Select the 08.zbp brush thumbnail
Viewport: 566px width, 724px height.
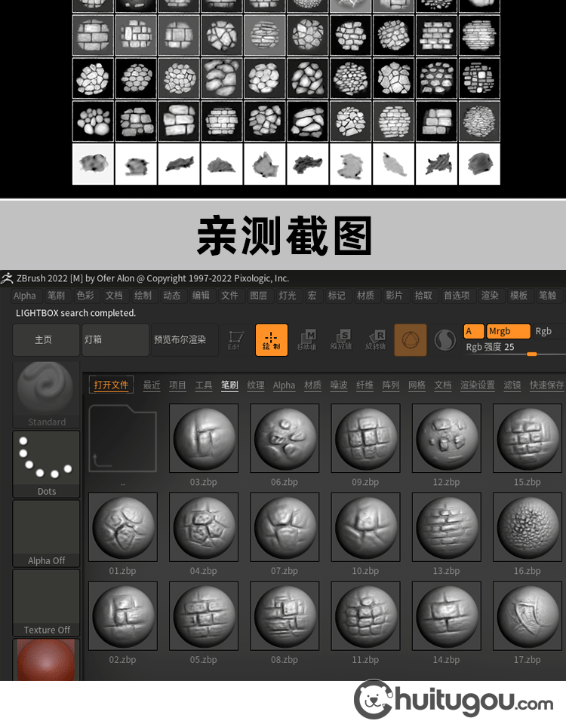click(x=285, y=616)
